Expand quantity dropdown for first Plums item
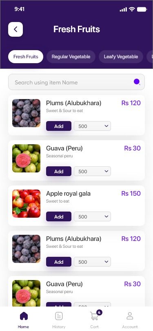Image resolution: width=153 pixels, height=331 pixels. pyautogui.click(x=92, y=126)
